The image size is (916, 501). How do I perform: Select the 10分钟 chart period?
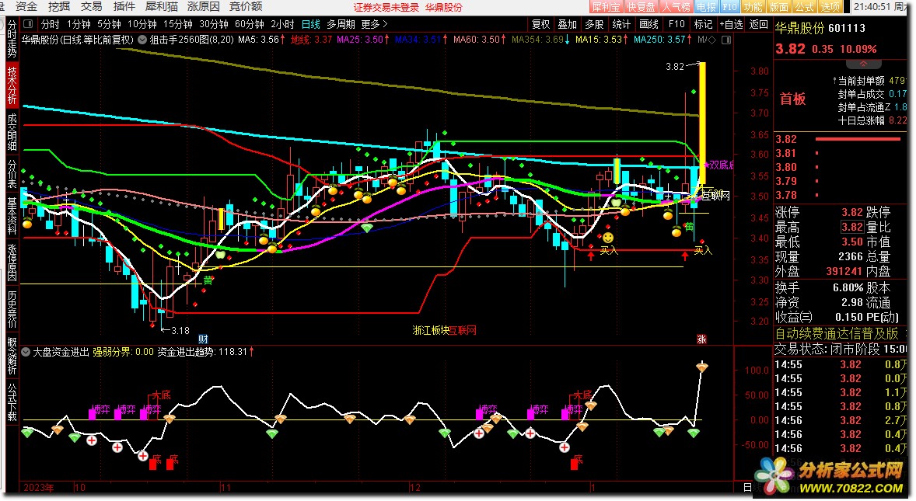[142, 24]
